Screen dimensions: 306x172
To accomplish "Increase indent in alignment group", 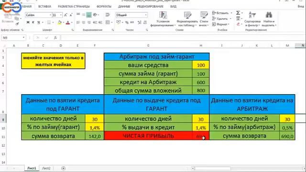I will pyautogui.click(x=100, y=22).
